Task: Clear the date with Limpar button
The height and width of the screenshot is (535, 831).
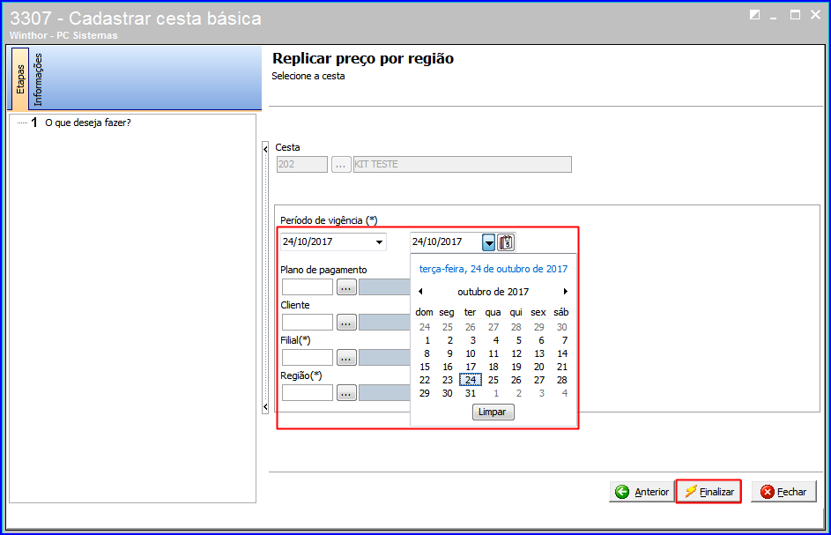Action: tap(493, 412)
